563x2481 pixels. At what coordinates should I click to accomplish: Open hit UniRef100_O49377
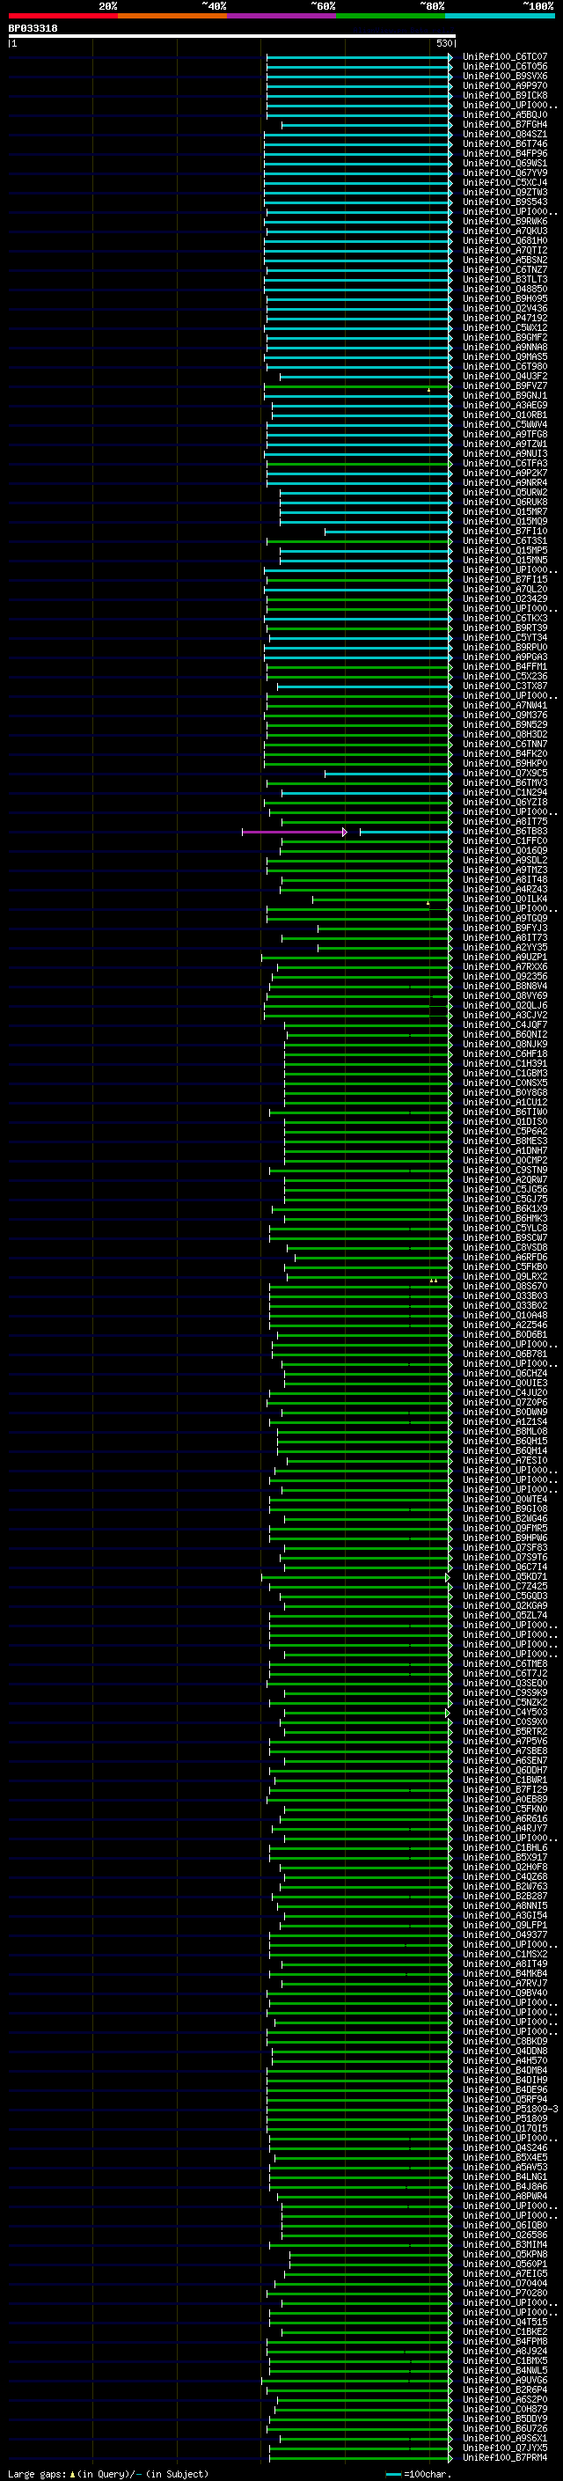[x=504, y=1934]
